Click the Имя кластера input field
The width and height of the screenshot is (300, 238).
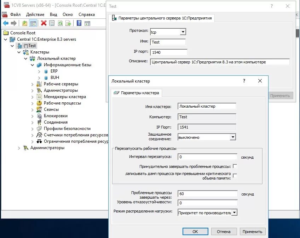tap(207, 106)
